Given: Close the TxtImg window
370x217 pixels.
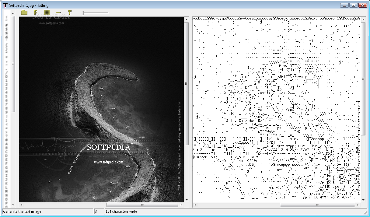Looking at the screenshot, I should 362,5.
